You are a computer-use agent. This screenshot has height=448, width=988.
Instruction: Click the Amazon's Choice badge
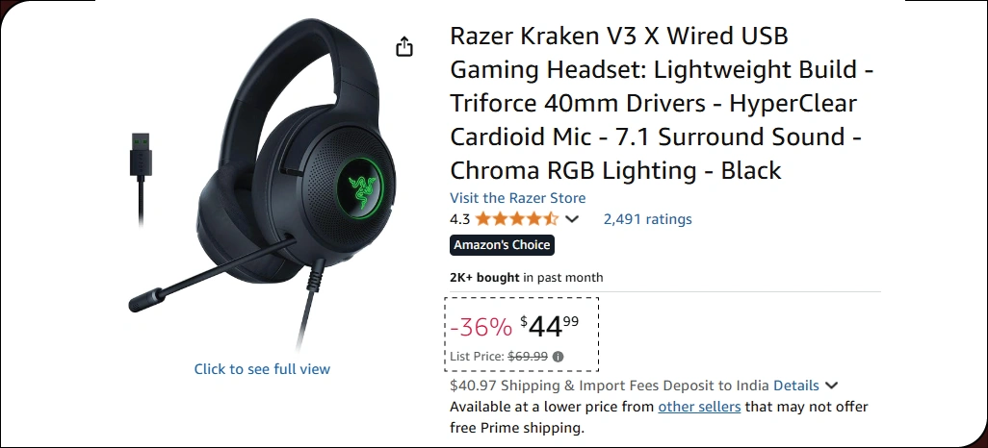tap(503, 245)
